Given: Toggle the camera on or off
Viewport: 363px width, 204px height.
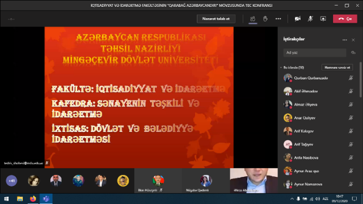Looking at the screenshot, I should click(297, 19).
